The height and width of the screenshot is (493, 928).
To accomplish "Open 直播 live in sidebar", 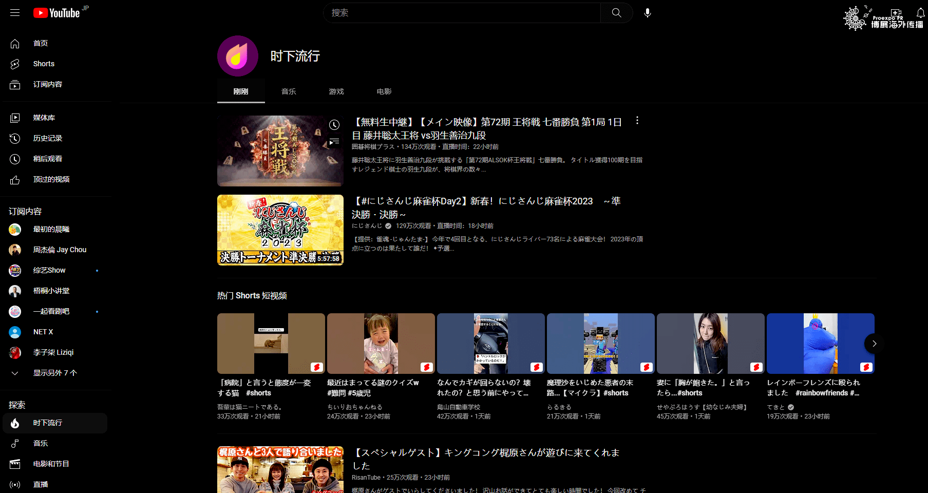I will (x=55, y=484).
